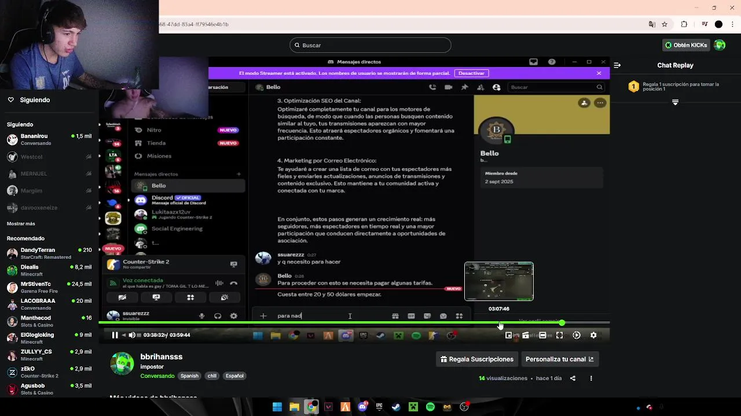Screen dimensions: 741x416
Task: Click the browser translate page icon
Action: [x=652, y=24]
